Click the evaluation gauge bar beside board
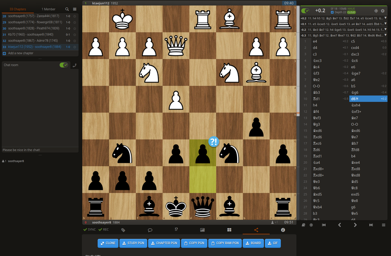This screenshot has width=391, height=256. [x=298, y=112]
